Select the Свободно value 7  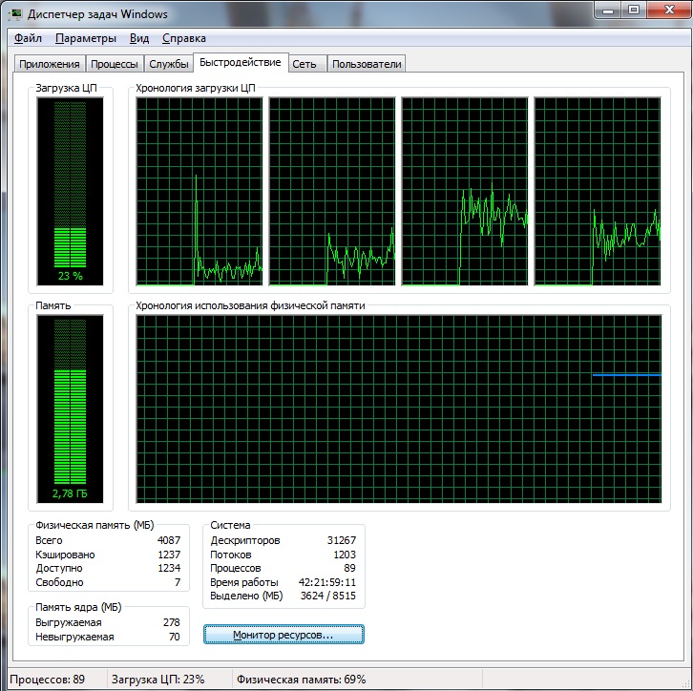point(178,582)
